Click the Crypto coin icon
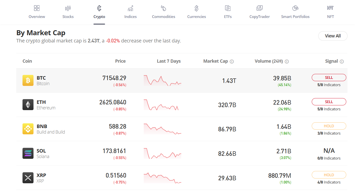Image resolution: width=355 pixels, height=191 pixels. (99, 8)
